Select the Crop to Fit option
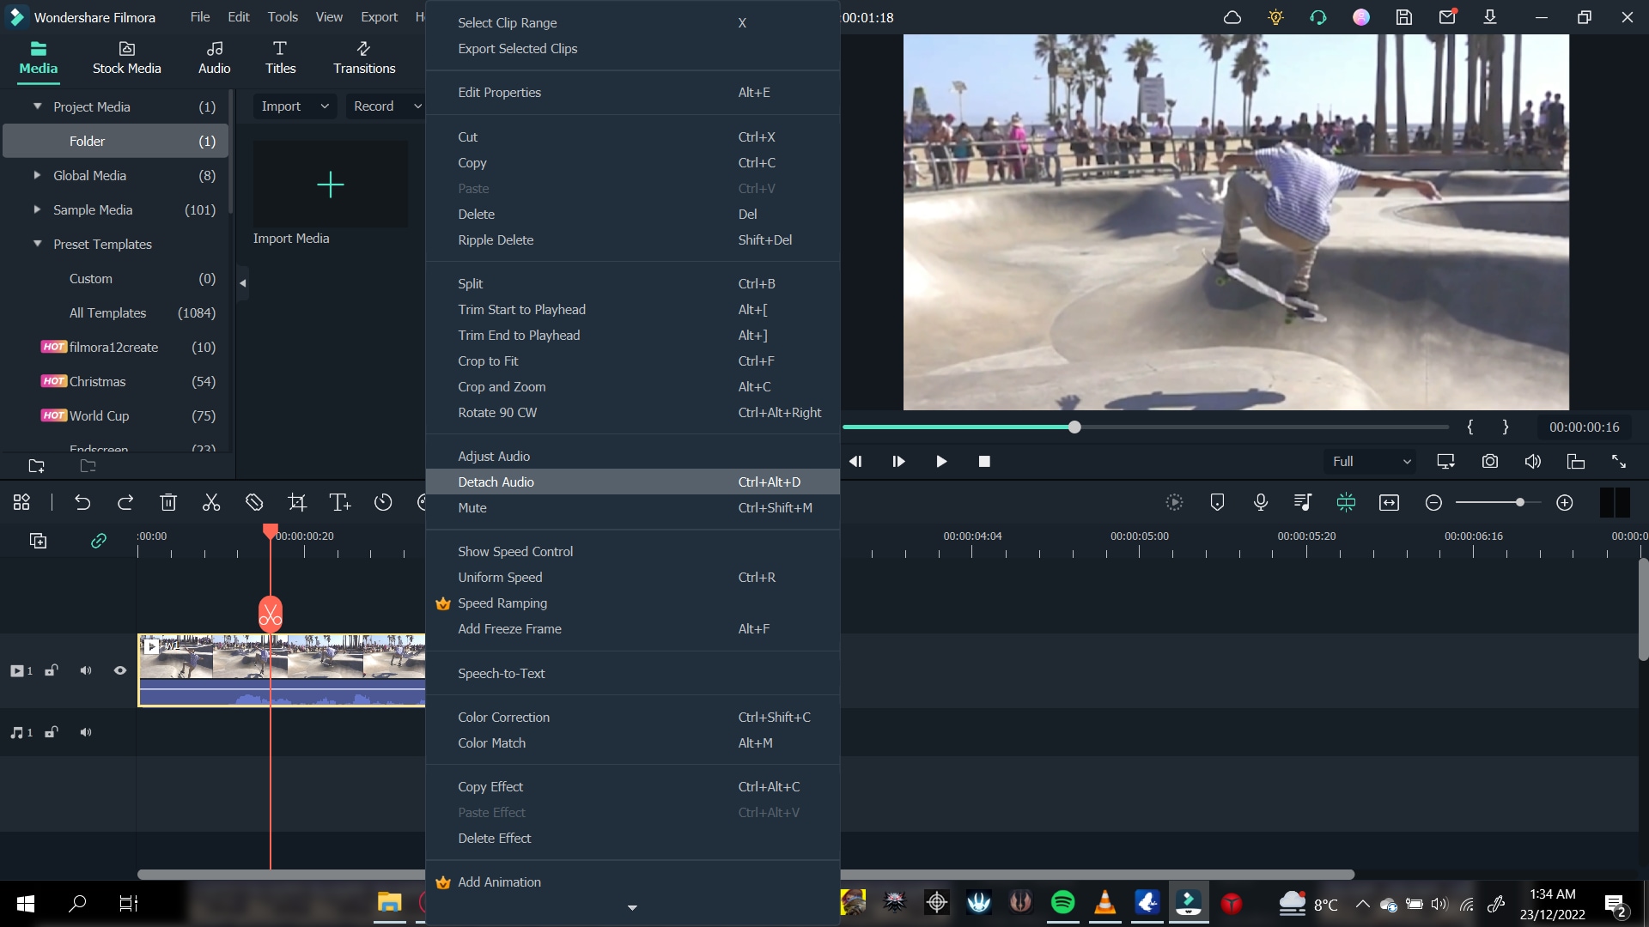The height and width of the screenshot is (927, 1649). point(488,360)
